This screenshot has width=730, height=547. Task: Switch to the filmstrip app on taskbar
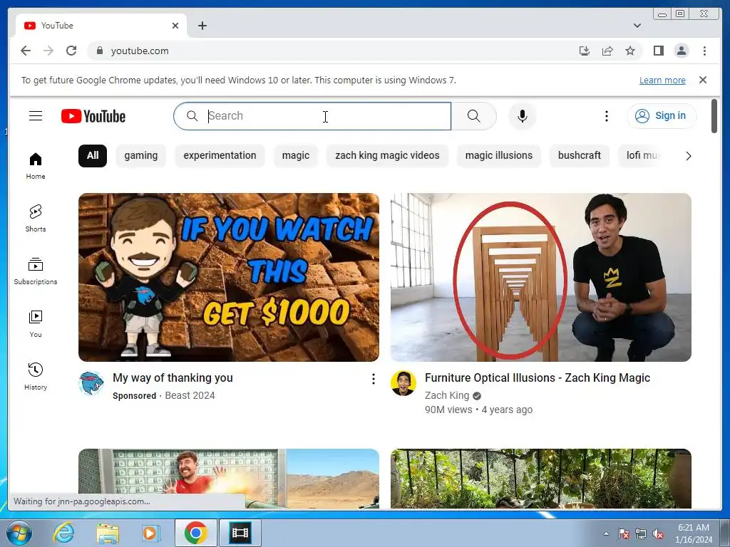[240, 533]
